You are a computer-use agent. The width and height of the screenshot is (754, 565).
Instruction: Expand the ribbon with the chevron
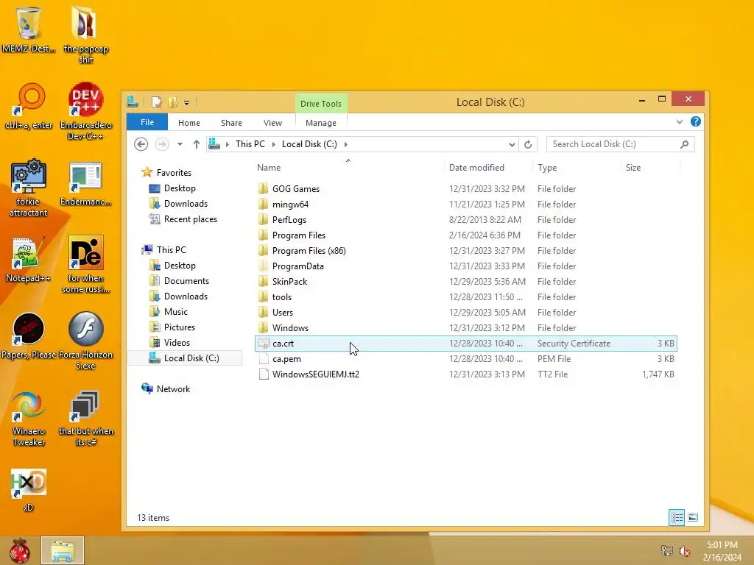coord(680,121)
